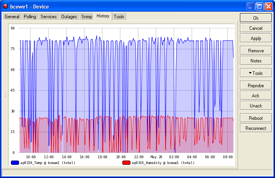This screenshot has width=275, height=178.
Task: Click the Ok button
Action: [256, 18]
